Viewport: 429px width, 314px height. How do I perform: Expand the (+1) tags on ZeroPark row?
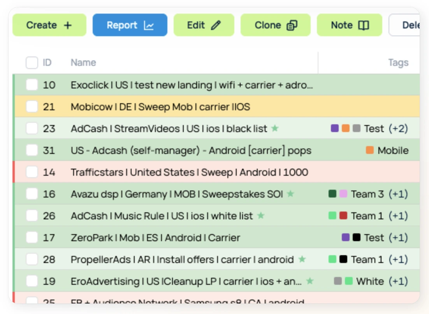(x=398, y=238)
